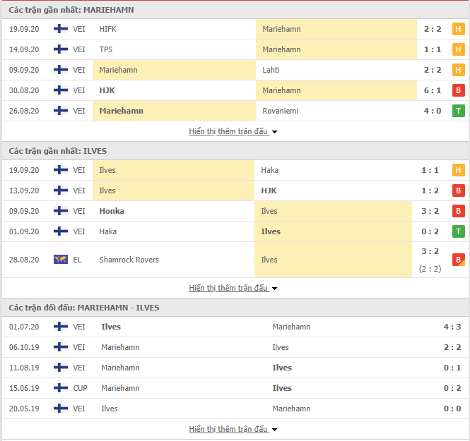Viewport: 470px width, 441px height.
Task: Click the TPS team name
Action: click(106, 49)
